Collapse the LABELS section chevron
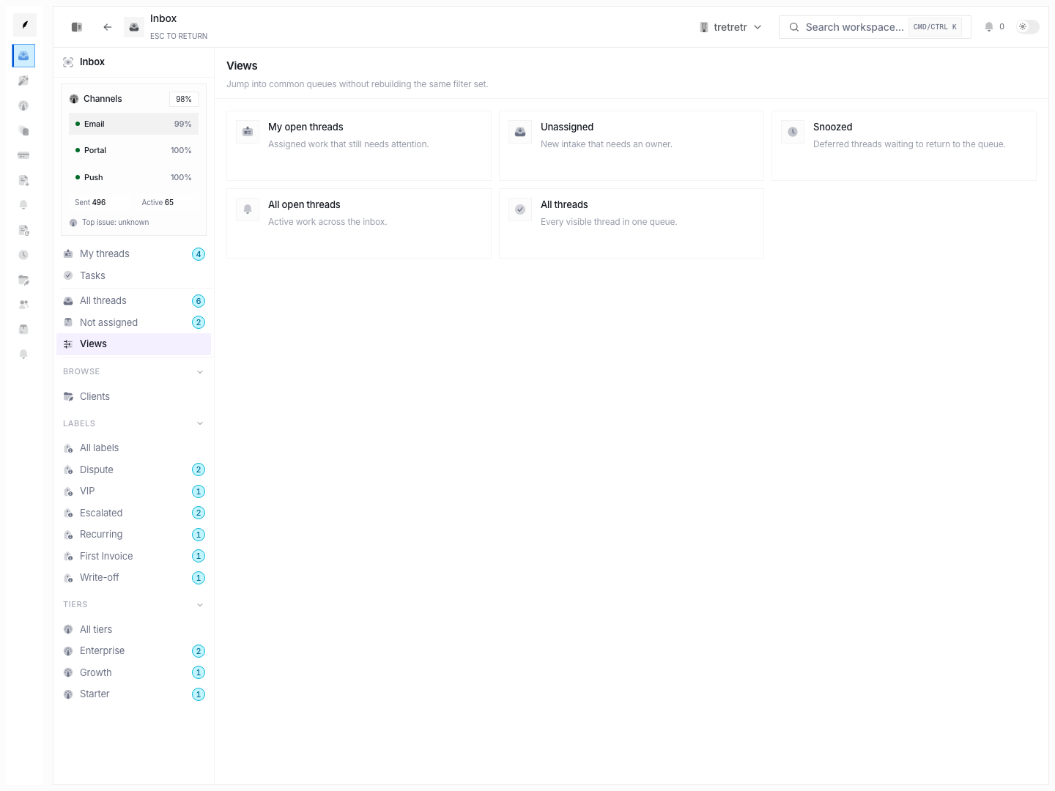The width and height of the screenshot is (1055, 791). coord(200,423)
